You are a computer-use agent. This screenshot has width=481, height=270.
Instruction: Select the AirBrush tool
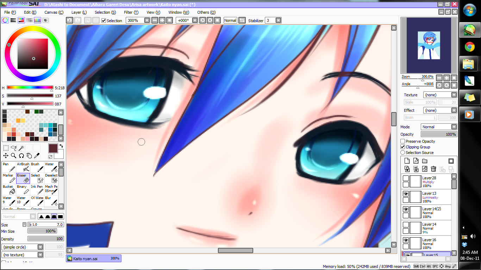tap(23, 167)
